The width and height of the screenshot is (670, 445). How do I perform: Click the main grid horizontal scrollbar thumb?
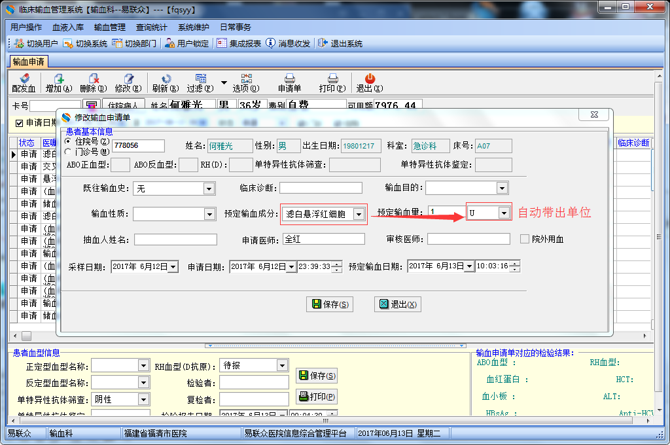tap(26, 336)
